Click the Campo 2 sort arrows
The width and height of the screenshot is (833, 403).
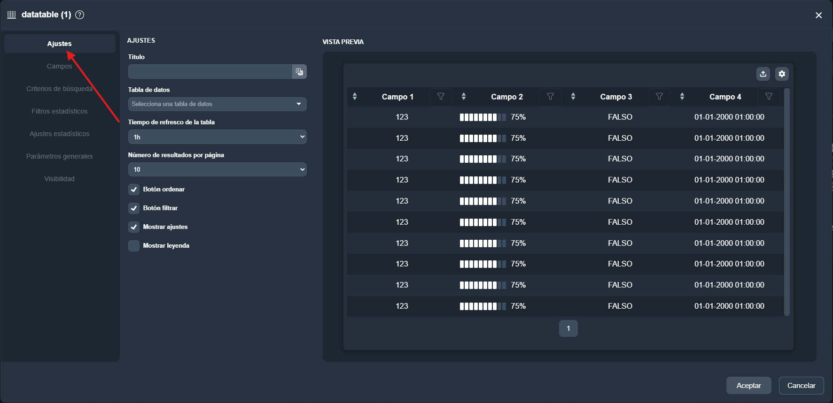(464, 97)
